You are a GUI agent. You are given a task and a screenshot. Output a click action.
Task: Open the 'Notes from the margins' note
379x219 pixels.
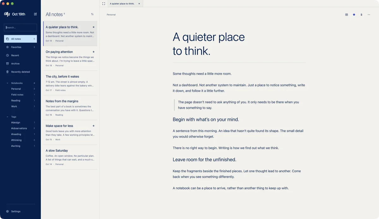point(70,108)
